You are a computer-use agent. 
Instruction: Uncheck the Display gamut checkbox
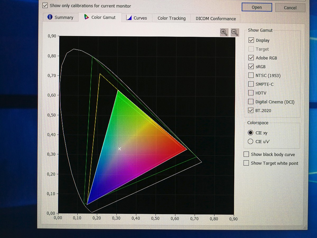point(251,40)
